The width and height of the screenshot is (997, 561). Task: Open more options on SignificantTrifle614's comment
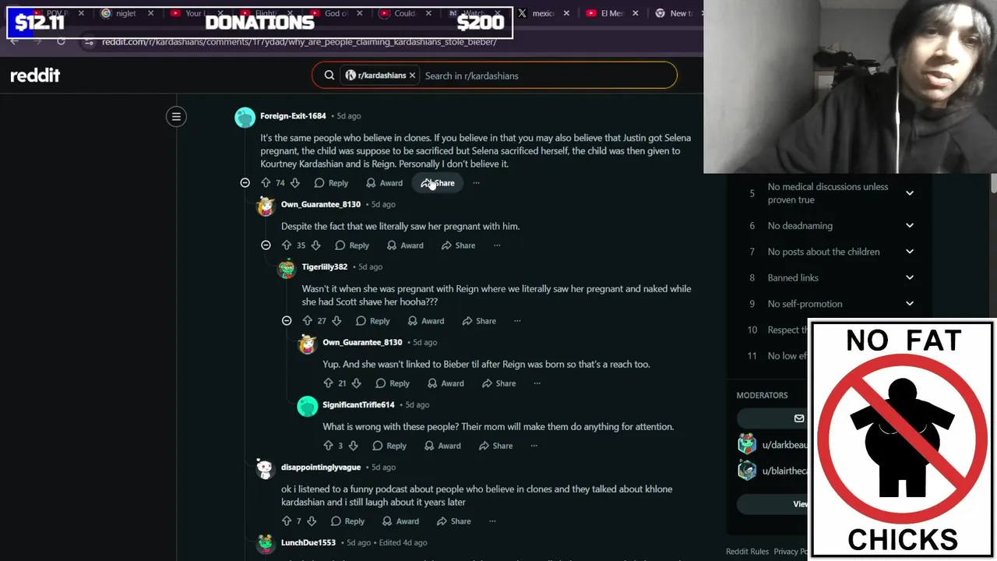[534, 446]
